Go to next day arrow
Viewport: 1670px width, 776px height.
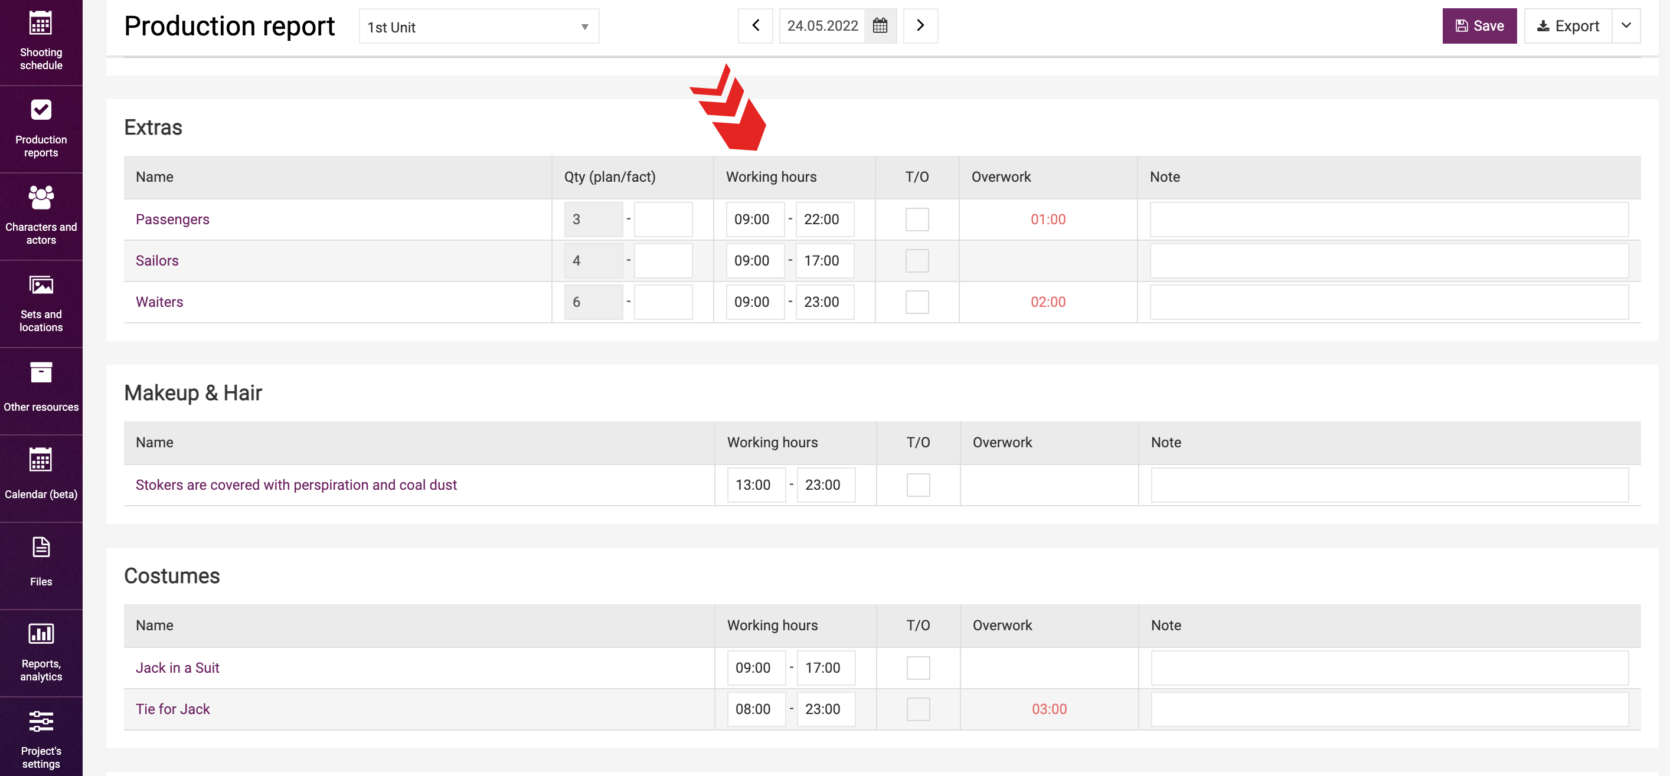(x=920, y=26)
